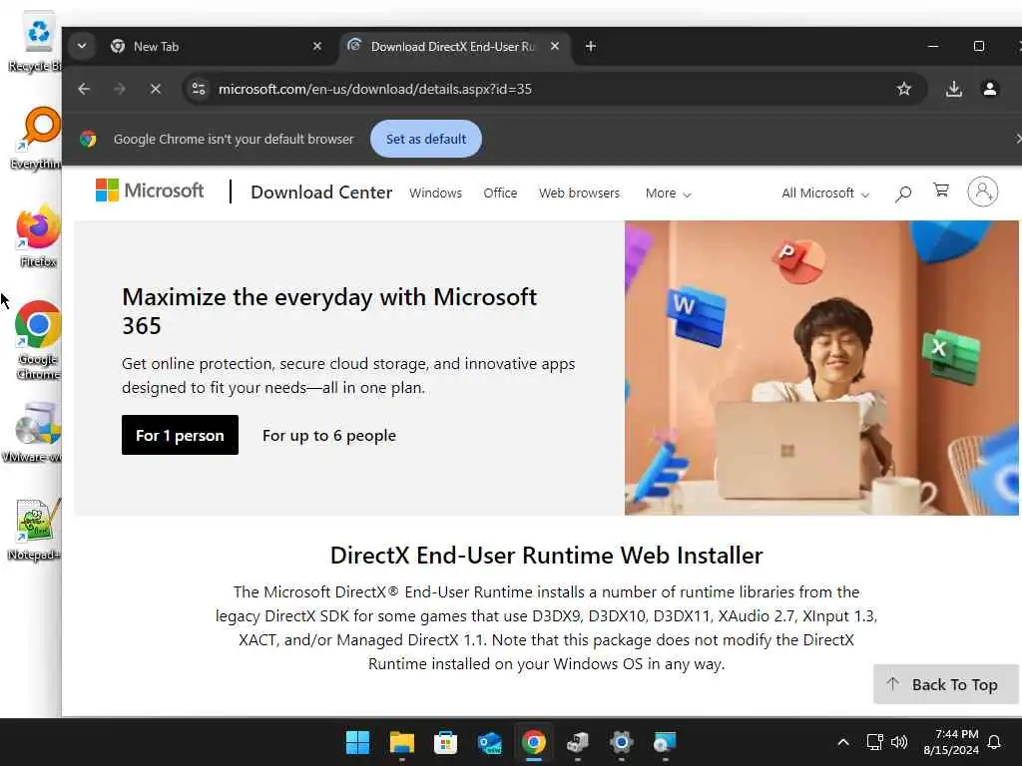Open Outlook from taskbar
Viewport: 1022px width, 766px height.
click(x=489, y=742)
